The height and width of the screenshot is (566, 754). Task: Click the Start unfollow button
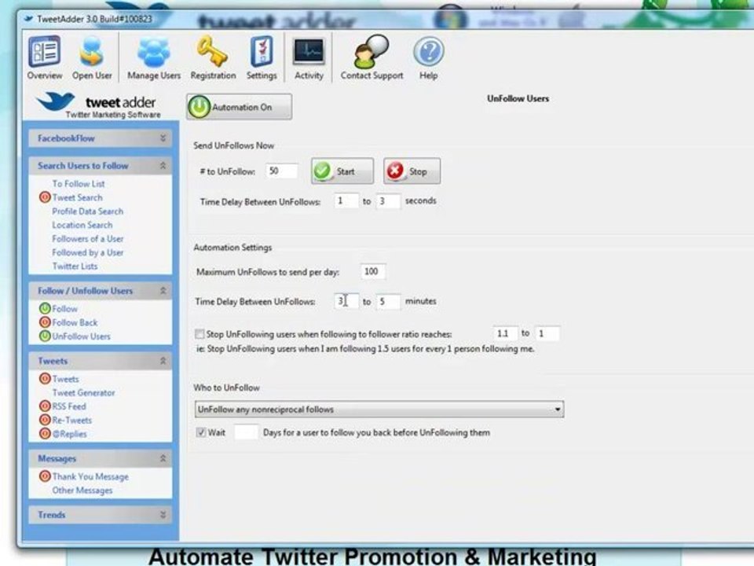click(x=342, y=171)
